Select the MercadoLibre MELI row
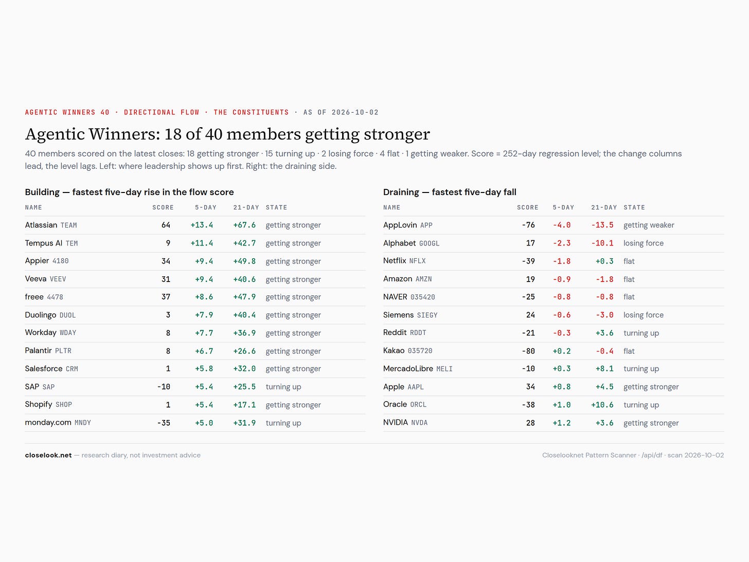 tap(554, 368)
